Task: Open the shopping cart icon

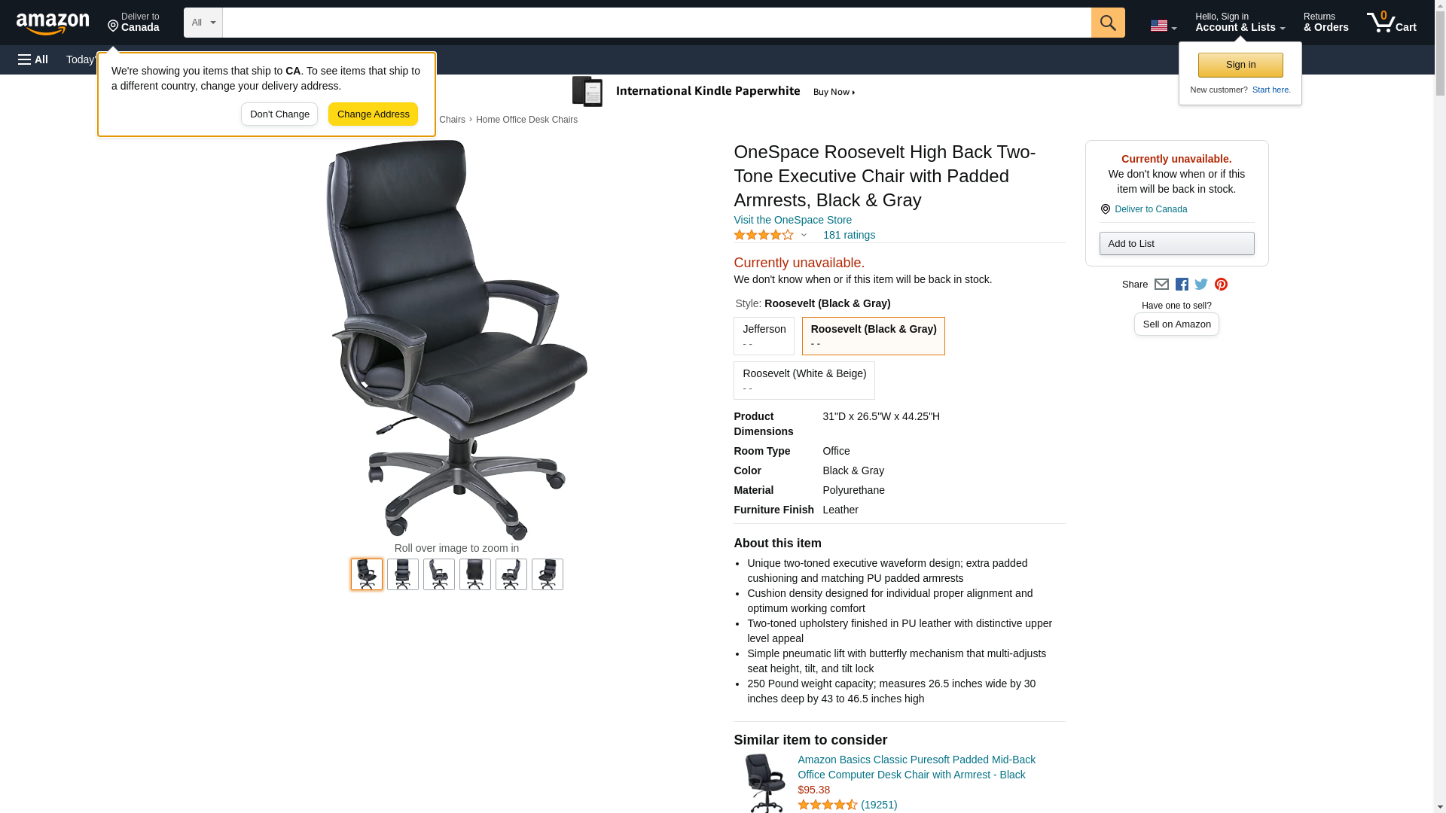Action: click(x=1391, y=23)
